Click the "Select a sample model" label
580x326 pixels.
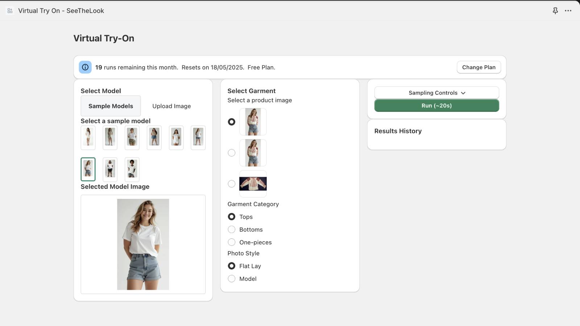click(x=115, y=121)
